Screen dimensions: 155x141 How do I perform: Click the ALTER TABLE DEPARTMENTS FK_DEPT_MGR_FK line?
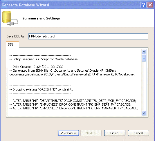coord(73,101)
